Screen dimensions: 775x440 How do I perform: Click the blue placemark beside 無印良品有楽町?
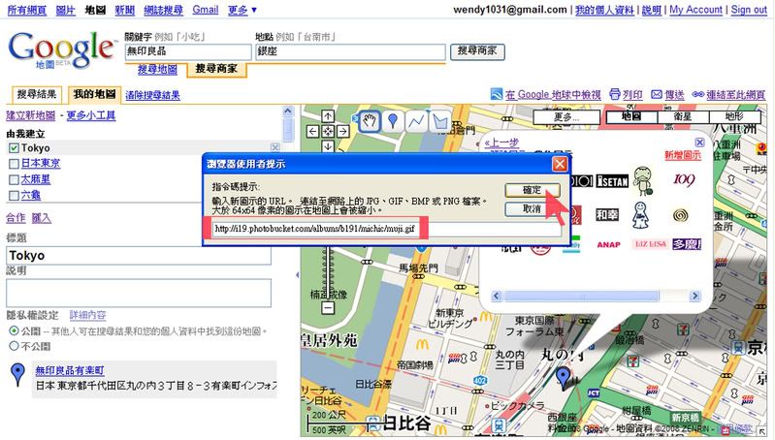(x=16, y=376)
